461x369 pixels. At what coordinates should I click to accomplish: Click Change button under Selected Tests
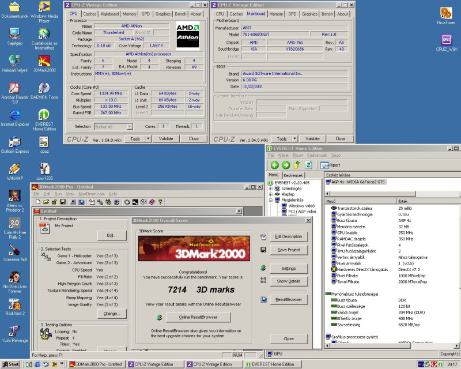click(x=112, y=314)
